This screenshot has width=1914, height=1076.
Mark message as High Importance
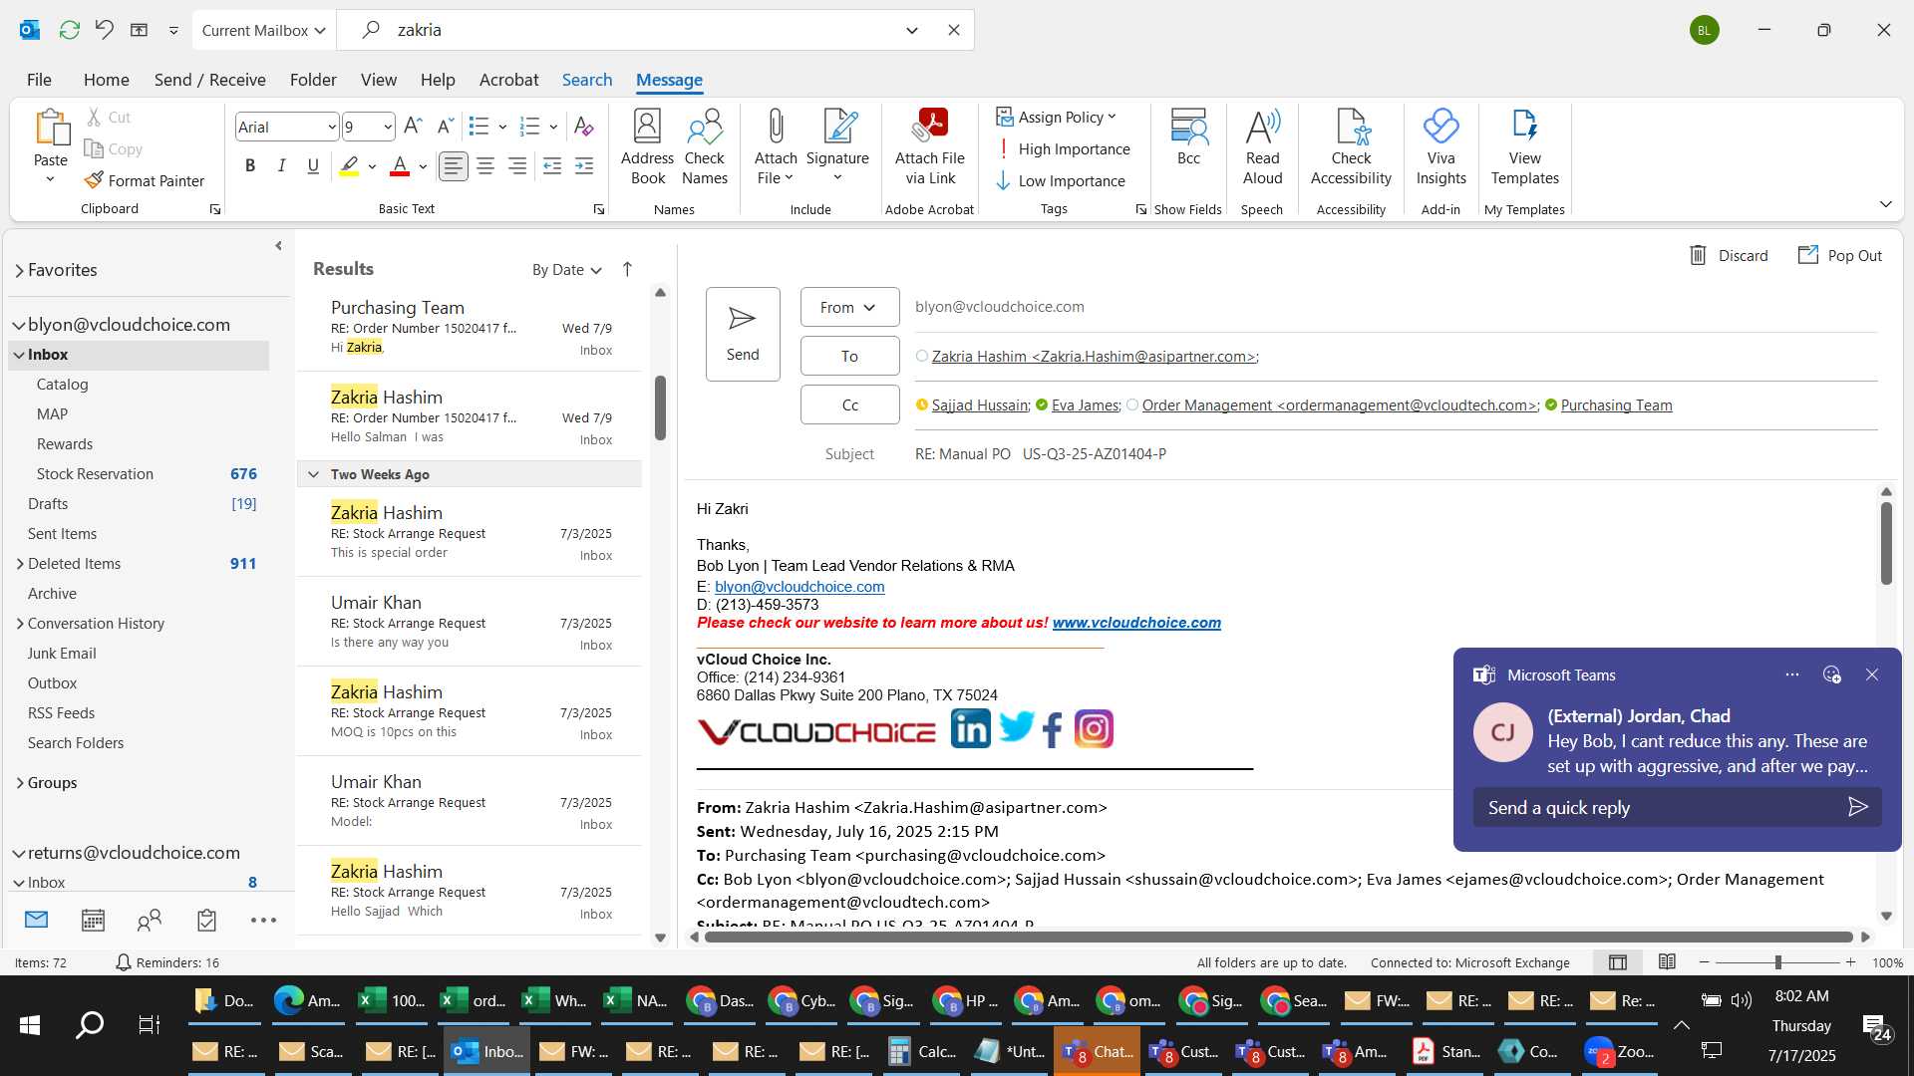(x=1063, y=149)
